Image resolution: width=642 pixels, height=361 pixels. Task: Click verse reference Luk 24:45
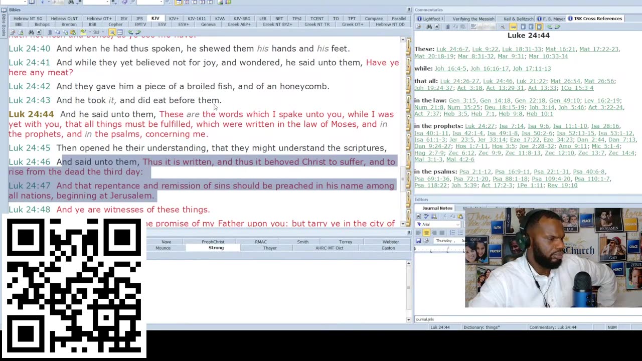coord(29,148)
